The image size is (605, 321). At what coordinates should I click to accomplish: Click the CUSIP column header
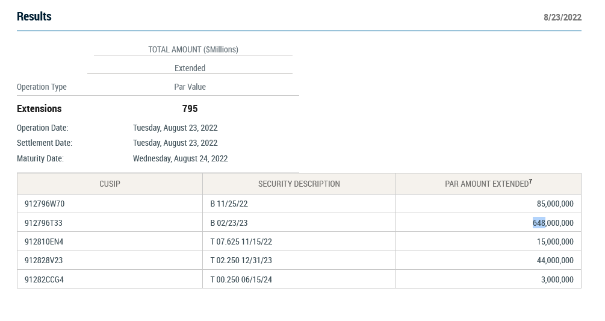click(110, 184)
